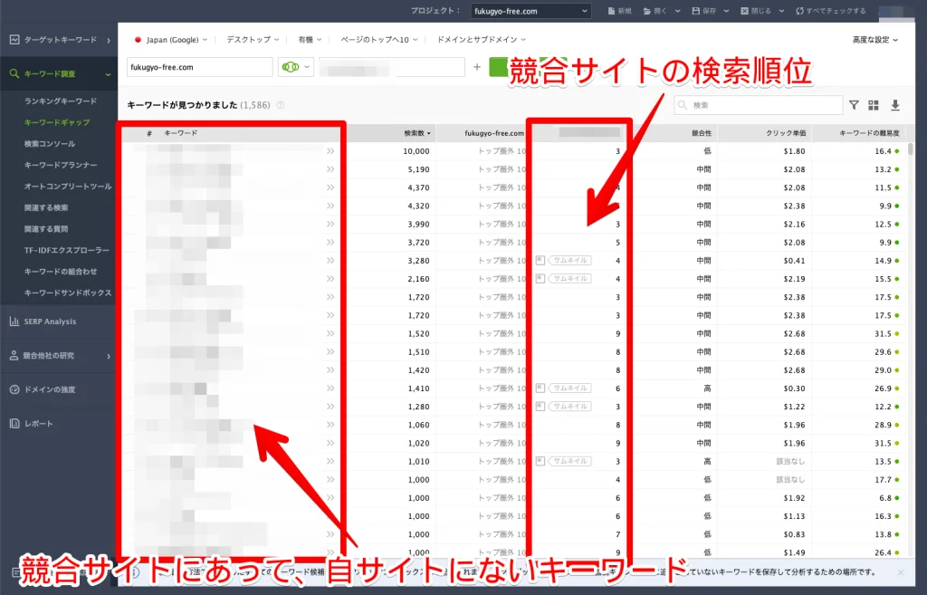Click the own-site domain input field
The height and width of the screenshot is (595, 927).
(200, 67)
